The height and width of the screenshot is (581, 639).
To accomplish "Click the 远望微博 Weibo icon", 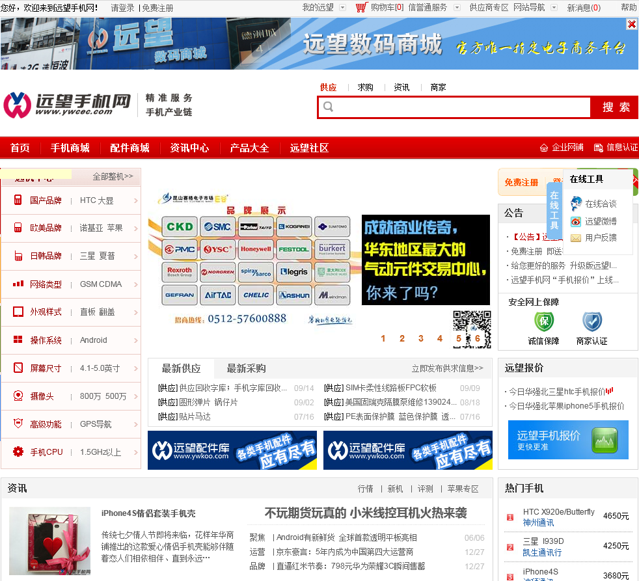I will point(576,221).
